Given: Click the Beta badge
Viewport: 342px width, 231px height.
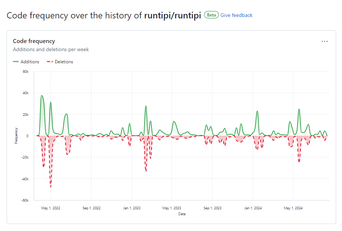Looking at the screenshot, I should click(x=211, y=15).
